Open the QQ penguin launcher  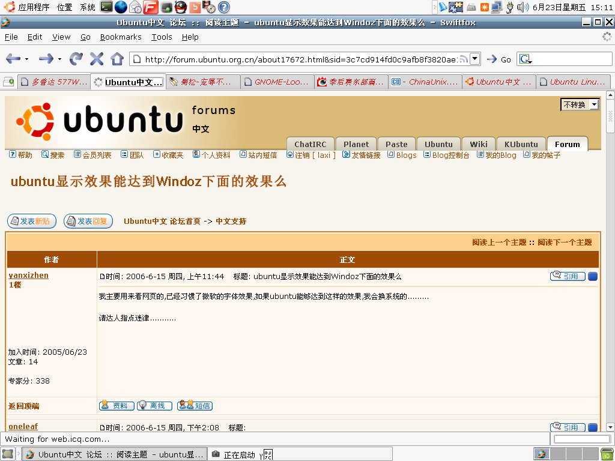(180, 7)
